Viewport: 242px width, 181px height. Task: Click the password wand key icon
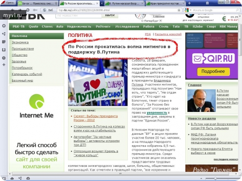coord(35,10)
